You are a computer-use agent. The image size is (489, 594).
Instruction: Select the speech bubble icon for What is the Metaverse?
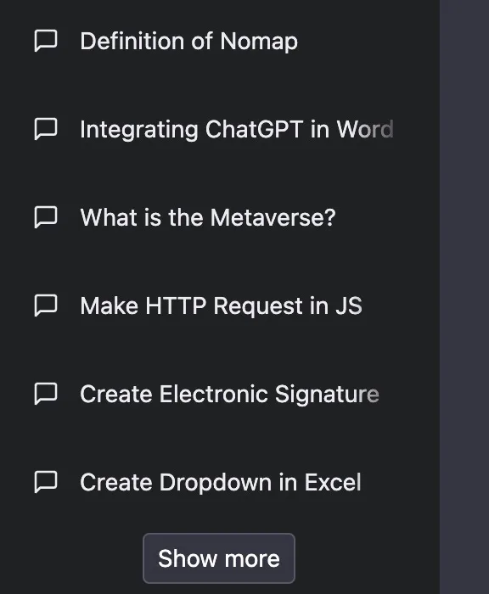46,217
